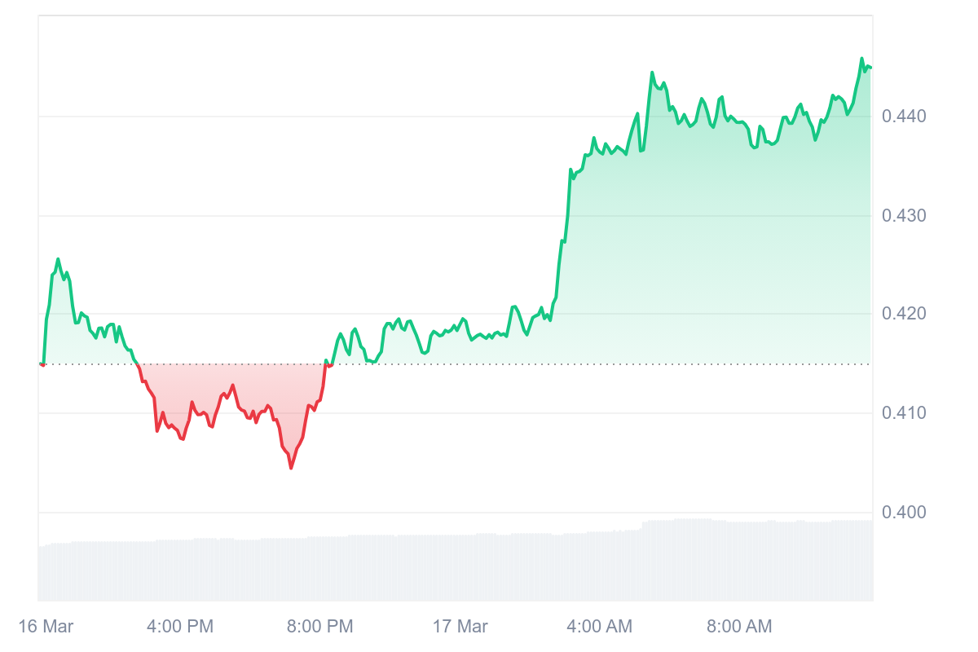Click the lowest red trough of price line
Image resolution: width=978 pixels, height=652 pixels.
(x=291, y=468)
